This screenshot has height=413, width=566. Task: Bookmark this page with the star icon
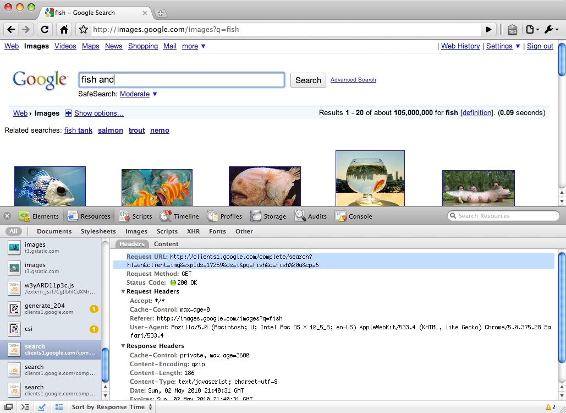coord(84,29)
